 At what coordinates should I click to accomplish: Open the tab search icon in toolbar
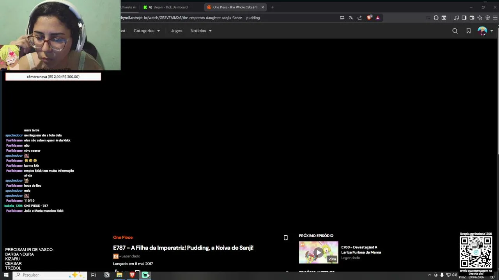coord(444,17)
